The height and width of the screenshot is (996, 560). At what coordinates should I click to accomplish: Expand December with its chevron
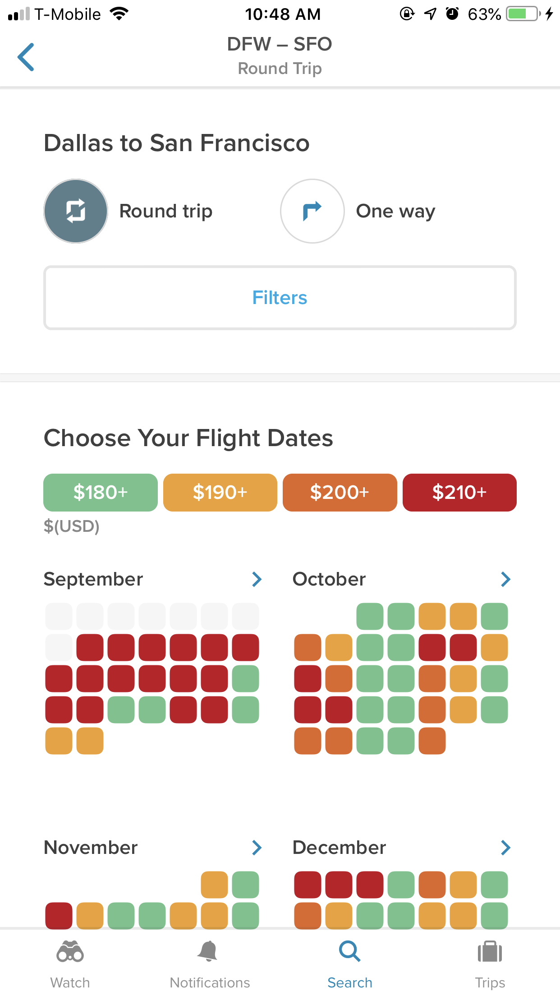point(505,848)
